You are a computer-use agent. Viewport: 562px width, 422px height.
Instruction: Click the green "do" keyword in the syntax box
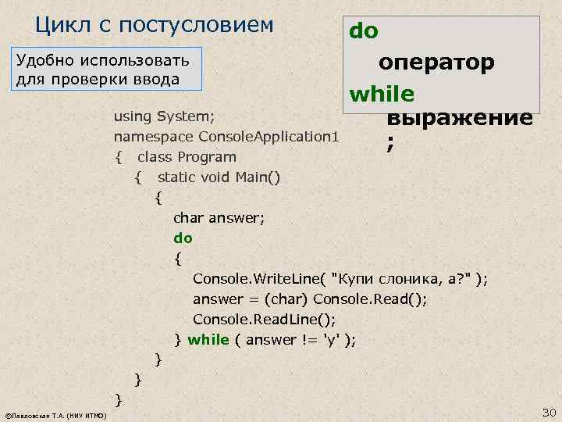[x=364, y=30]
